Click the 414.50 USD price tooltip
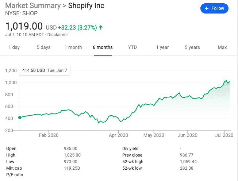The width and height of the screenshot is (238, 181). (x=44, y=70)
